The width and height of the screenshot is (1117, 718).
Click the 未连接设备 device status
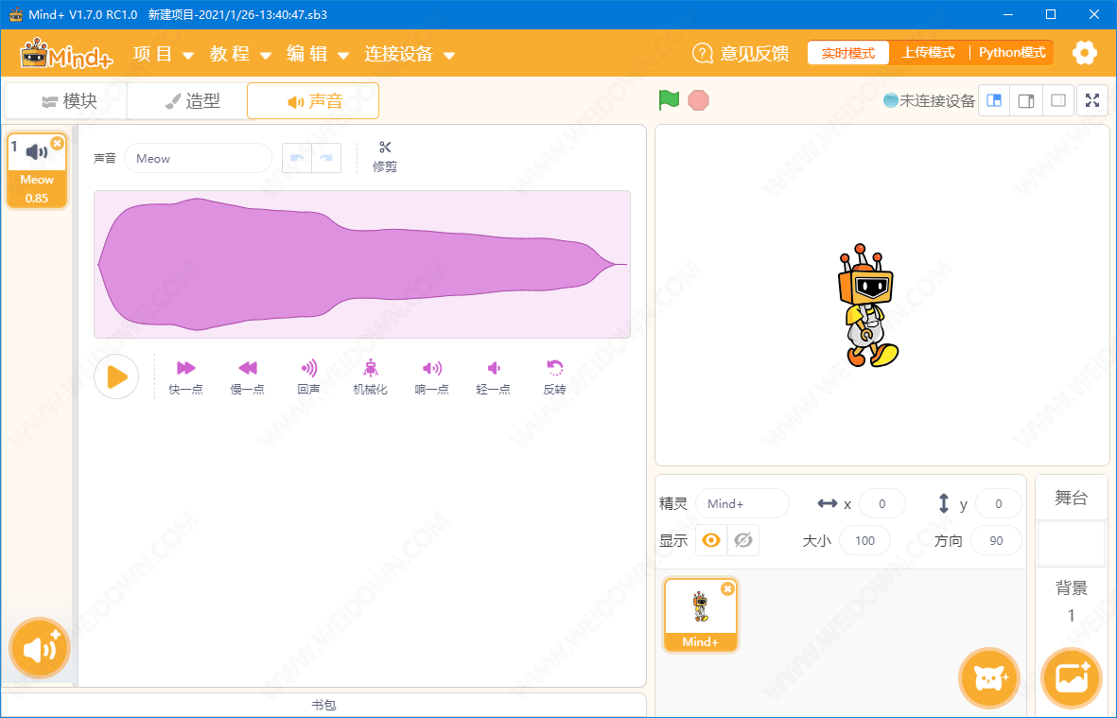click(929, 101)
